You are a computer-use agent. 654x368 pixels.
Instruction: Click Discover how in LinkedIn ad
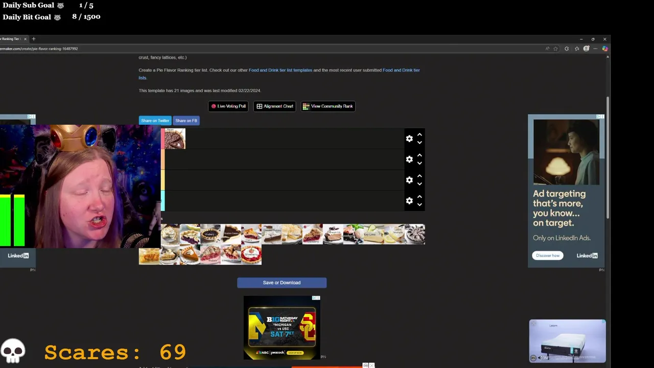tap(548, 256)
